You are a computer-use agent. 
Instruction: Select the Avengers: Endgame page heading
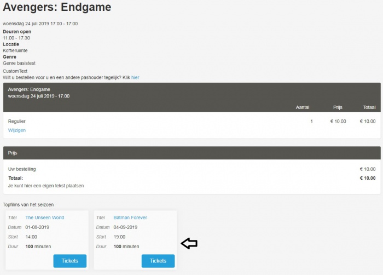tap(57, 7)
